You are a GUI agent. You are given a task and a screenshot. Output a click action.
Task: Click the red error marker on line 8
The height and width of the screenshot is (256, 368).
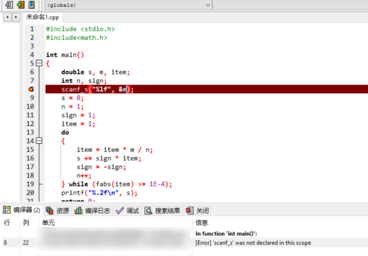pyautogui.click(x=32, y=89)
